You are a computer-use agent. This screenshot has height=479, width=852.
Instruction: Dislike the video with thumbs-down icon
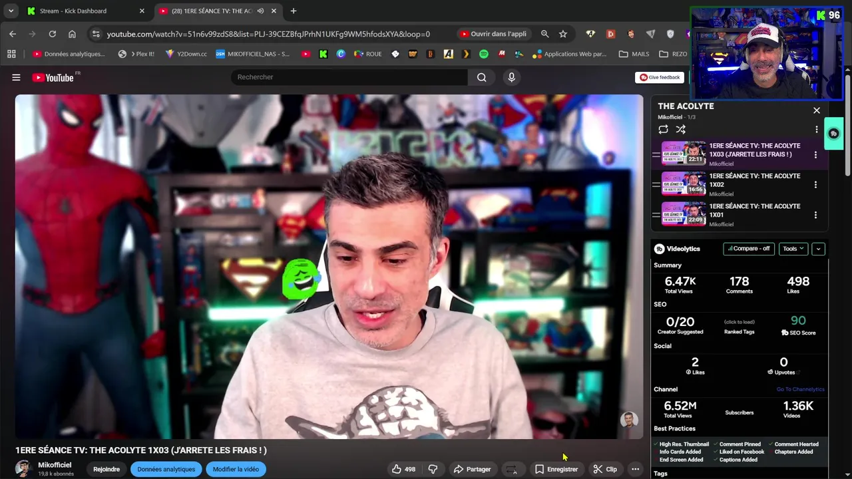pyautogui.click(x=433, y=469)
